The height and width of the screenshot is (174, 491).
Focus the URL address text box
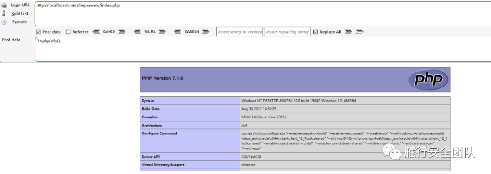coord(262,14)
